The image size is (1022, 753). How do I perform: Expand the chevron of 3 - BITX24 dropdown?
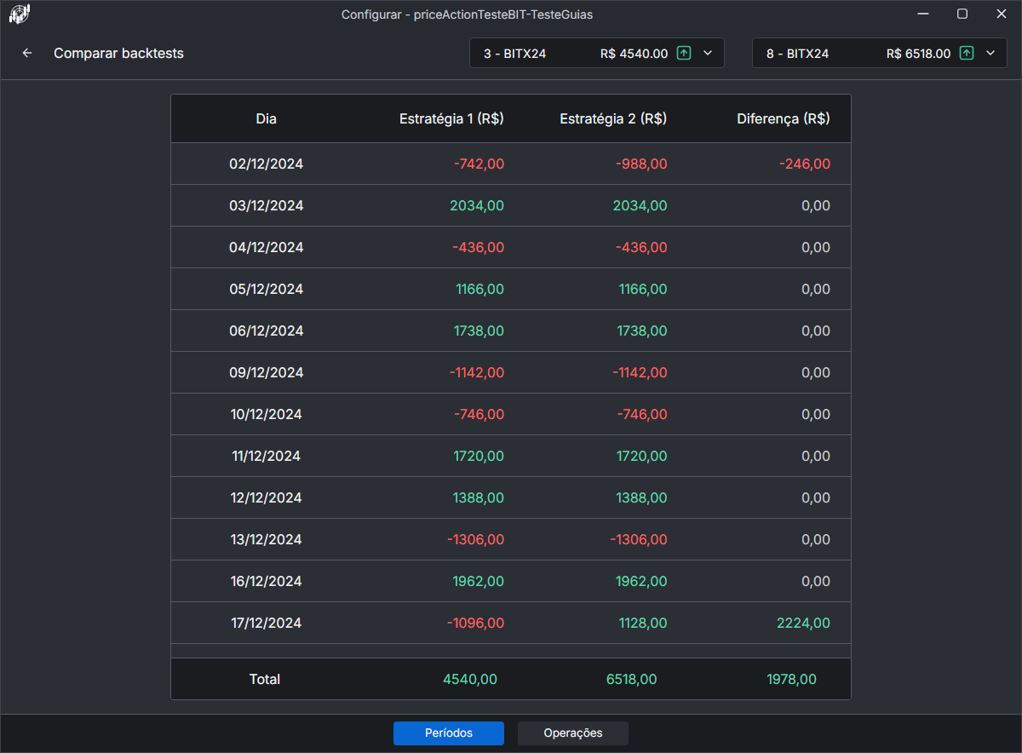click(708, 53)
